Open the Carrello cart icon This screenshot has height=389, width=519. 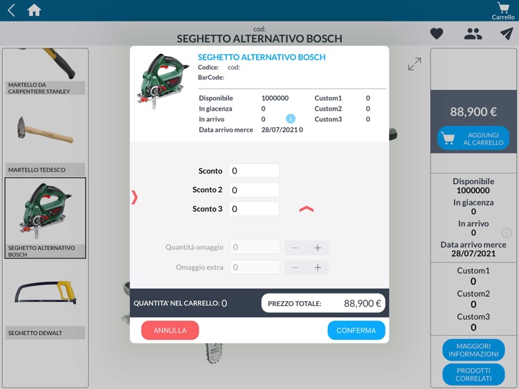coord(503,11)
